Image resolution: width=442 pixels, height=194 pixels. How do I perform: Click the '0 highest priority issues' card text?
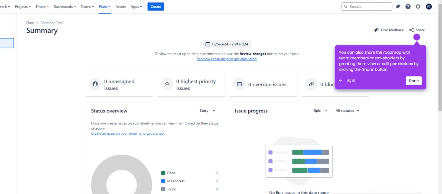(196, 85)
